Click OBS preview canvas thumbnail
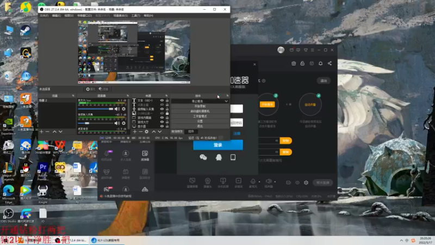The height and width of the screenshot is (245, 435). (x=134, y=52)
